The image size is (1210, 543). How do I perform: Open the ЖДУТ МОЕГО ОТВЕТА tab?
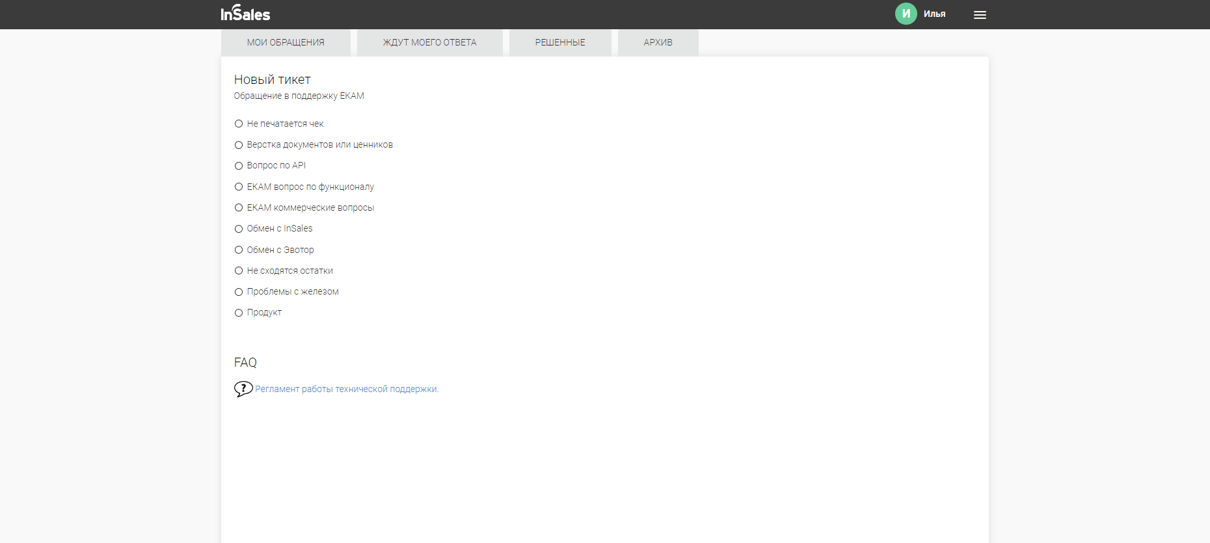tap(430, 42)
